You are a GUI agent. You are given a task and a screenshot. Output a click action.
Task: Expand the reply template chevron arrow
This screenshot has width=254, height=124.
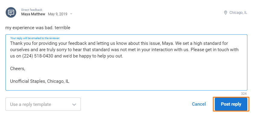tap(74, 104)
